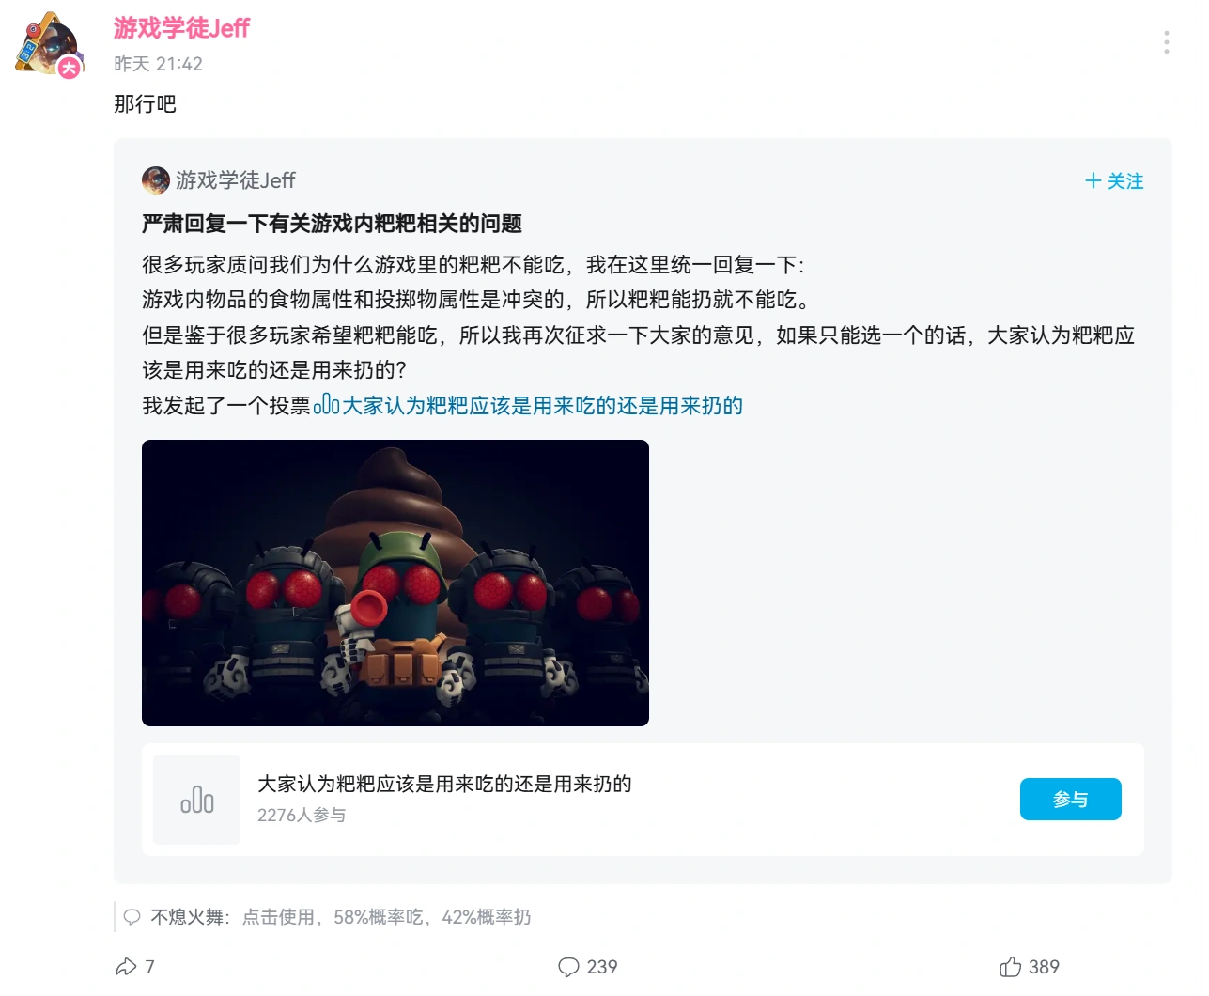
Task: Open the three-dot post options menu
Action: click(x=1166, y=42)
